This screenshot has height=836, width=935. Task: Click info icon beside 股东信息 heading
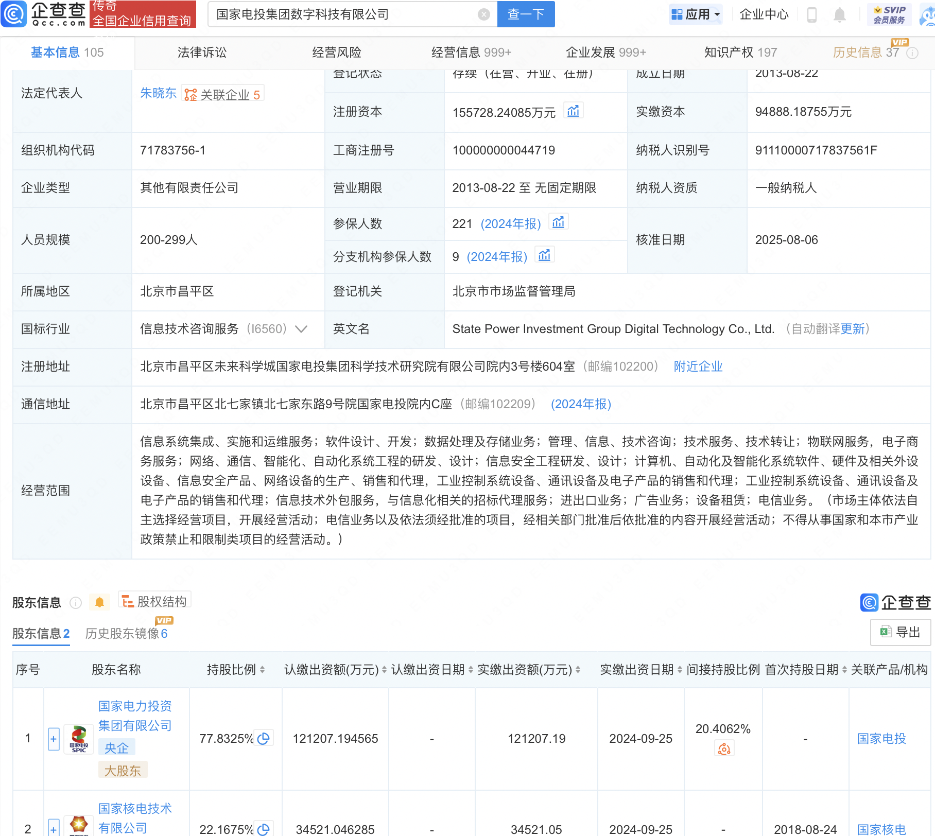pos(76,602)
